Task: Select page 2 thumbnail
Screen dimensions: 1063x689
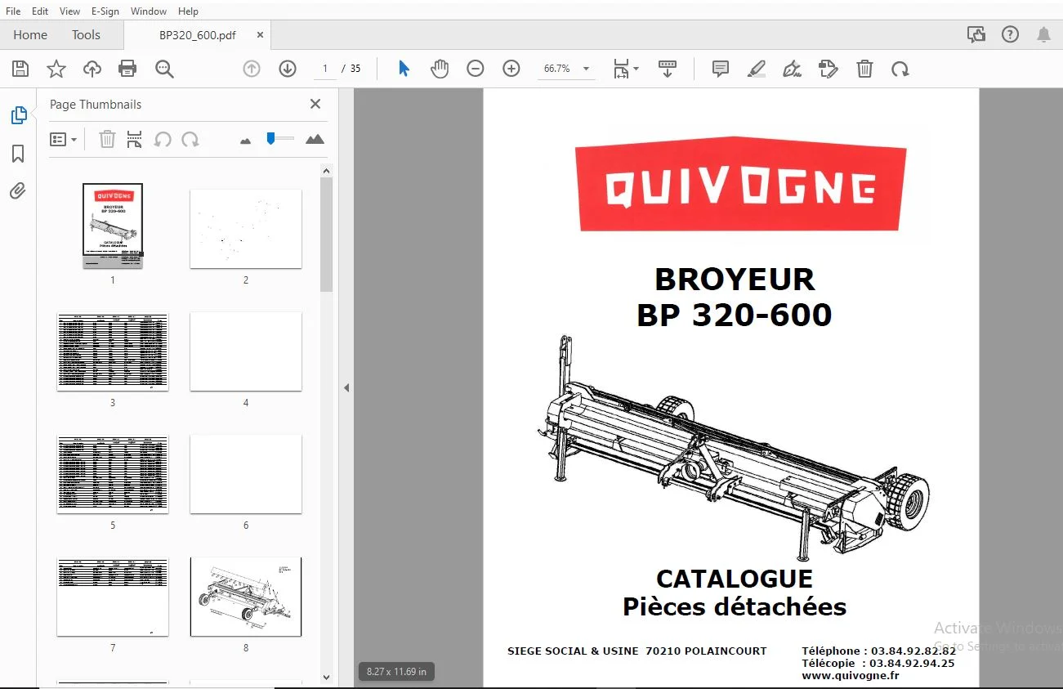Action: pos(246,229)
